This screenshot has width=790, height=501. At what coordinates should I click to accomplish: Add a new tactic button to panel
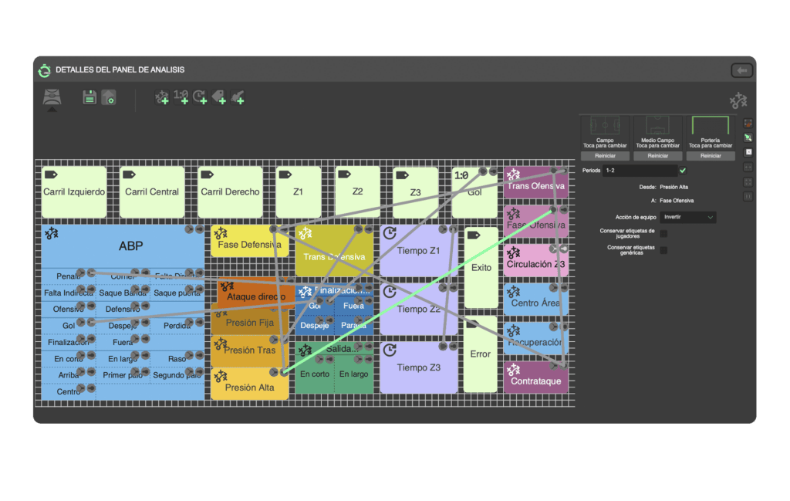[161, 97]
